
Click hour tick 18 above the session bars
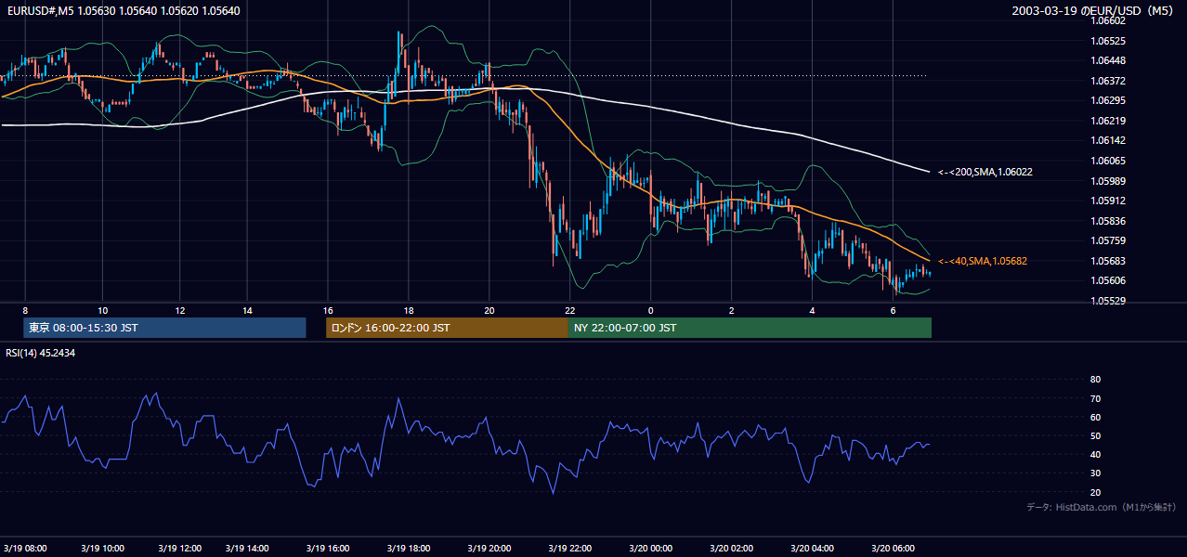pos(409,310)
